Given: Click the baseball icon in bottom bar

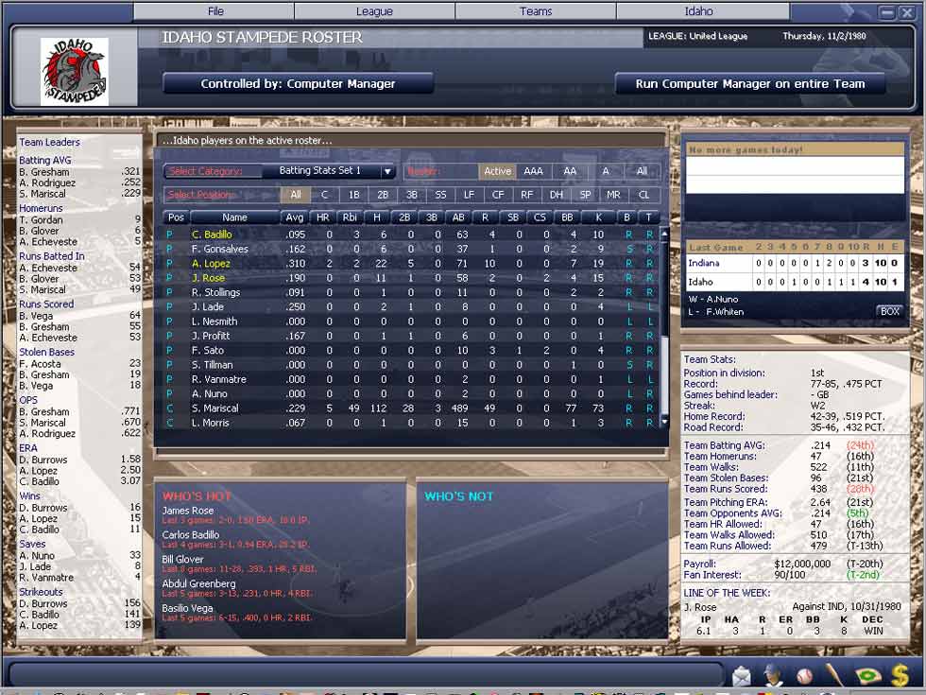Looking at the screenshot, I should tap(804, 676).
